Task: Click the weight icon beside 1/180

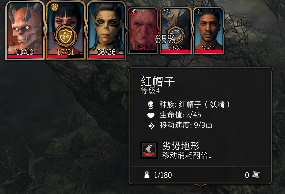Action: click(x=147, y=175)
